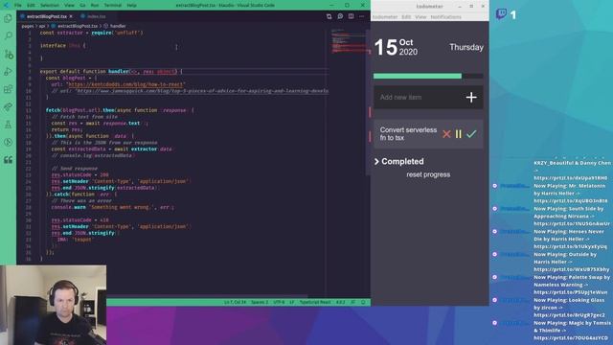Switch to the index.tsx tab
Screen dimensions: 613x345
pyautogui.click(x=94, y=16)
